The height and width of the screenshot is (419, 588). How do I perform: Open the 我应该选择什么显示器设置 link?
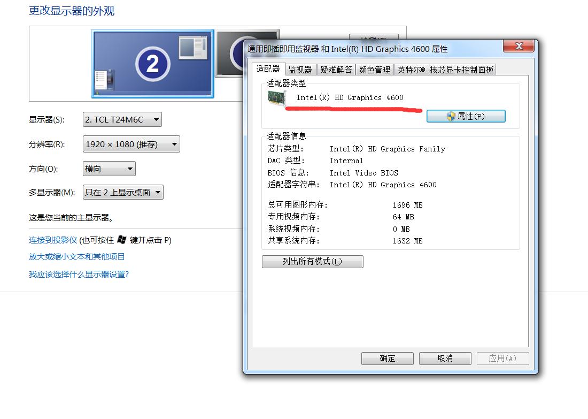tap(79, 273)
